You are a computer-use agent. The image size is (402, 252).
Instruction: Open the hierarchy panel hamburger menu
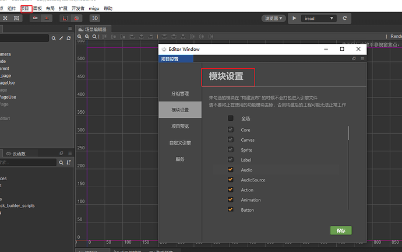tap(70, 28)
